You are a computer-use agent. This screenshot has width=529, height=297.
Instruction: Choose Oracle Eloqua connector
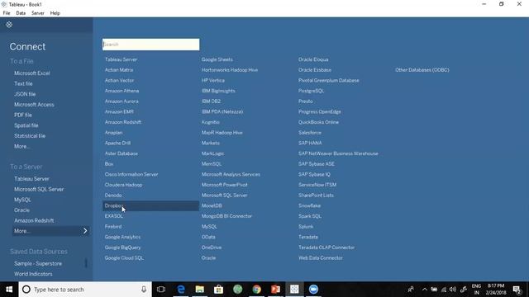tap(313, 59)
